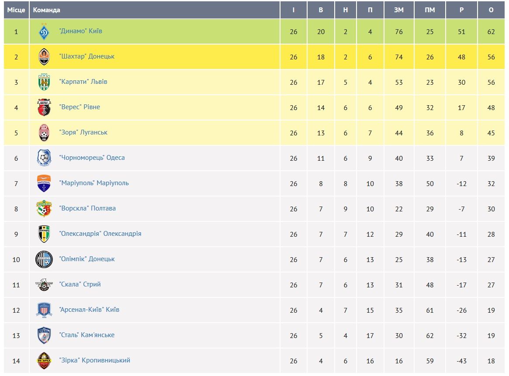Click the Mariupol team logo
Image resolution: width=509 pixels, height=376 pixels.
pos(44,183)
